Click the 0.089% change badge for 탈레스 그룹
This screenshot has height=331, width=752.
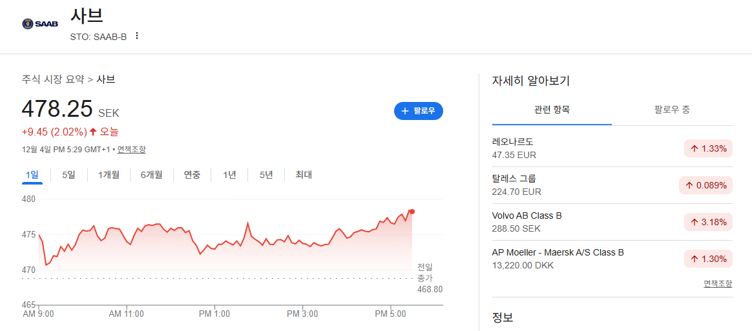coord(705,185)
